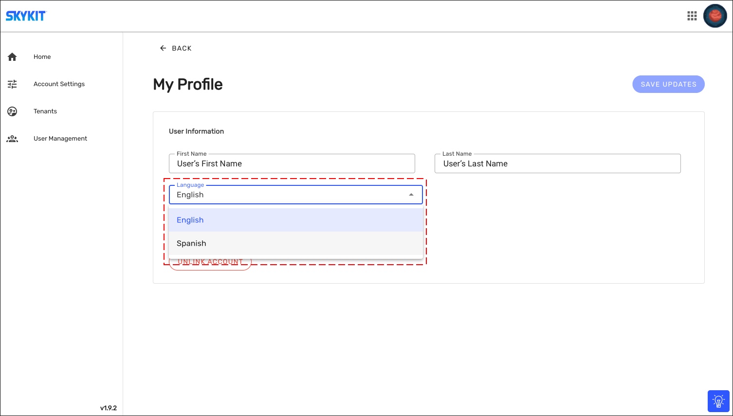Open the apps grid launcher

point(692,16)
